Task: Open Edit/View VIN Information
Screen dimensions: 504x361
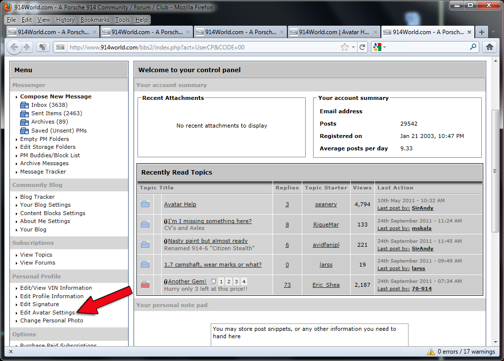Action: pos(56,288)
